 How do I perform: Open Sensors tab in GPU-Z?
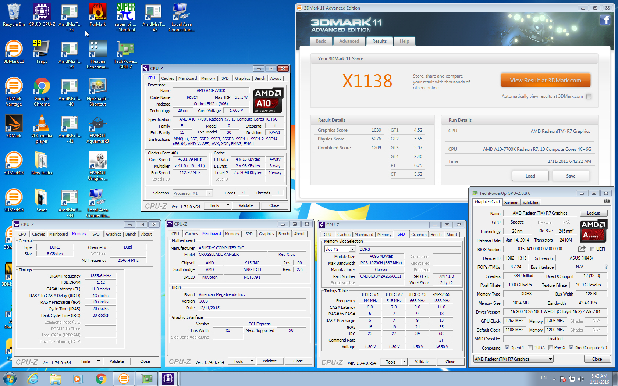(511, 203)
